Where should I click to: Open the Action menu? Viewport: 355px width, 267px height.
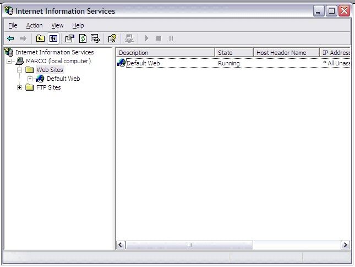(35, 25)
